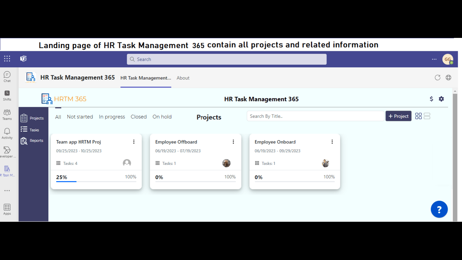The width and height of the screenshot is (462, 260).
Task: Reload the tab with refresh icon
Action: (x=438, y=78)
